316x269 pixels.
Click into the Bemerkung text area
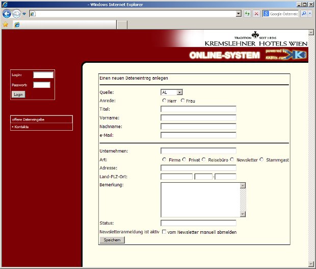[x=200, y=200]
